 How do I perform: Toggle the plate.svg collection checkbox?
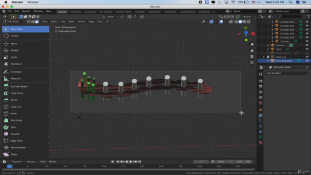268,57
